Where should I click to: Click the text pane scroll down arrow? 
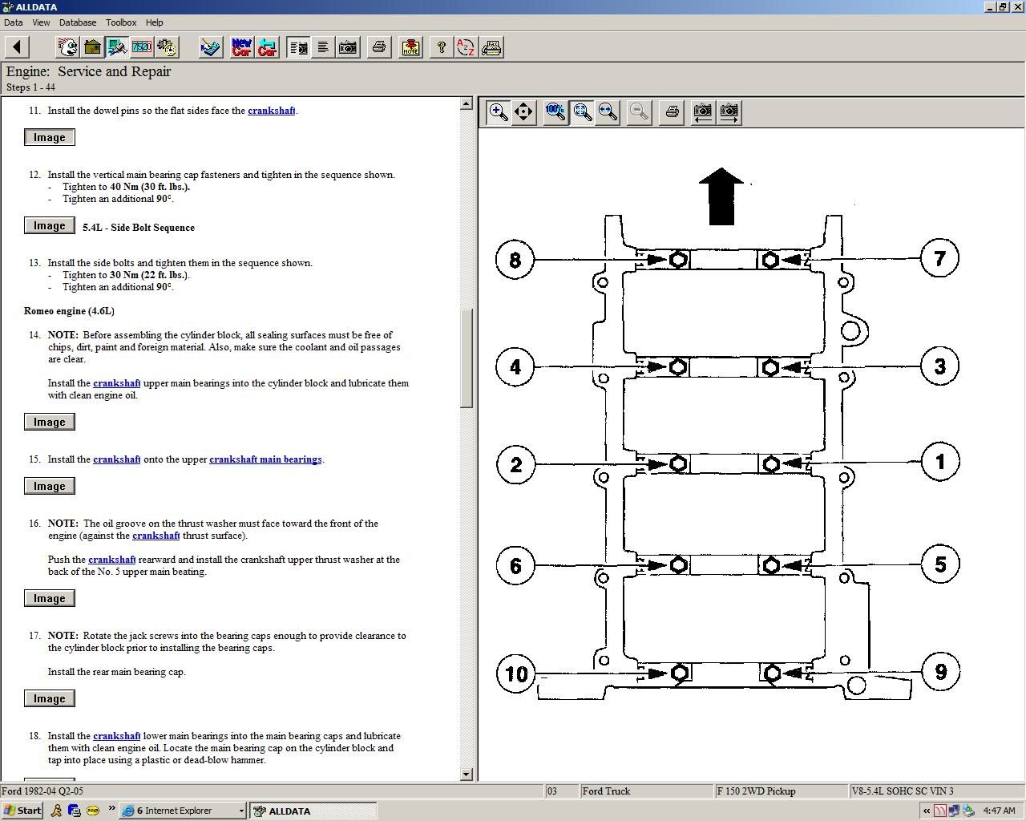(466, 774)
